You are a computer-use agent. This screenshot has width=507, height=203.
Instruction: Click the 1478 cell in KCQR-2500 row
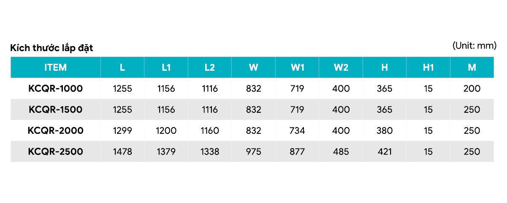tap(122, 152)
